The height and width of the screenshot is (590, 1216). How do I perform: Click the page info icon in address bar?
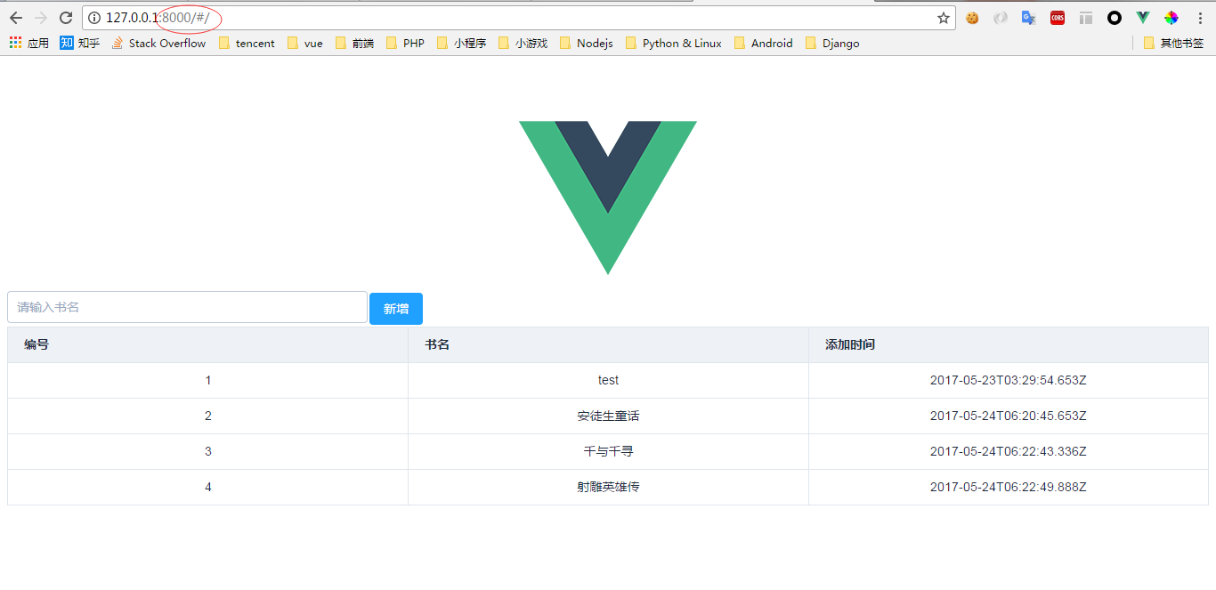pyautogui.click(x=94, y=17)
